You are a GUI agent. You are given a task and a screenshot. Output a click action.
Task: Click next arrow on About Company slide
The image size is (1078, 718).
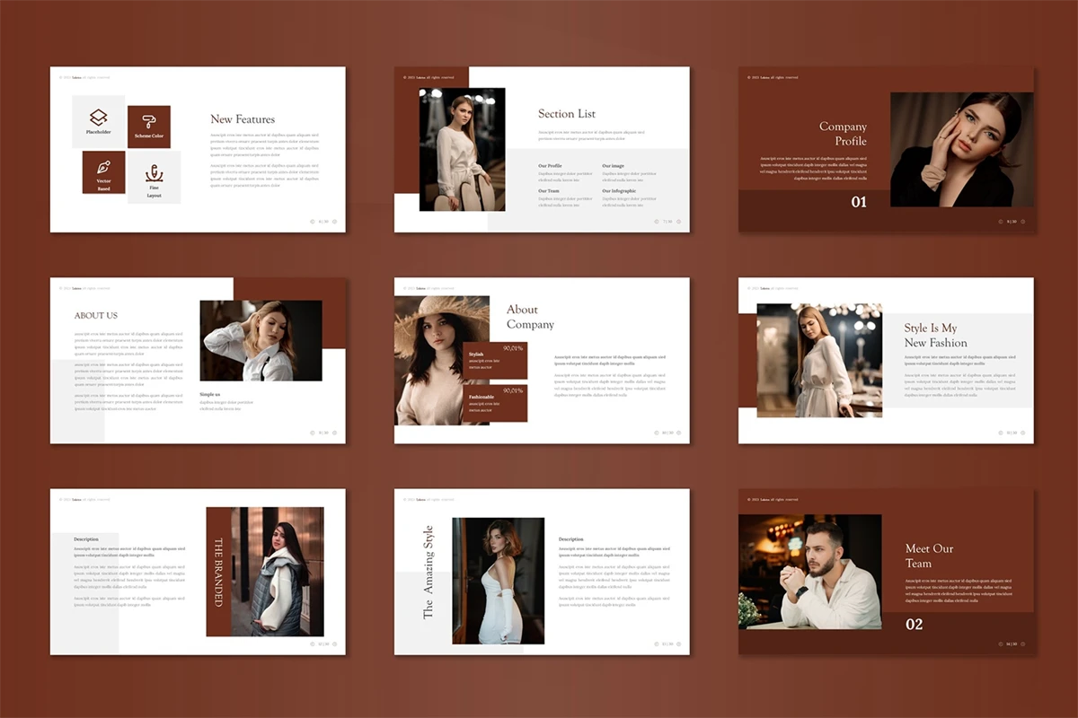tap(678, 433)
